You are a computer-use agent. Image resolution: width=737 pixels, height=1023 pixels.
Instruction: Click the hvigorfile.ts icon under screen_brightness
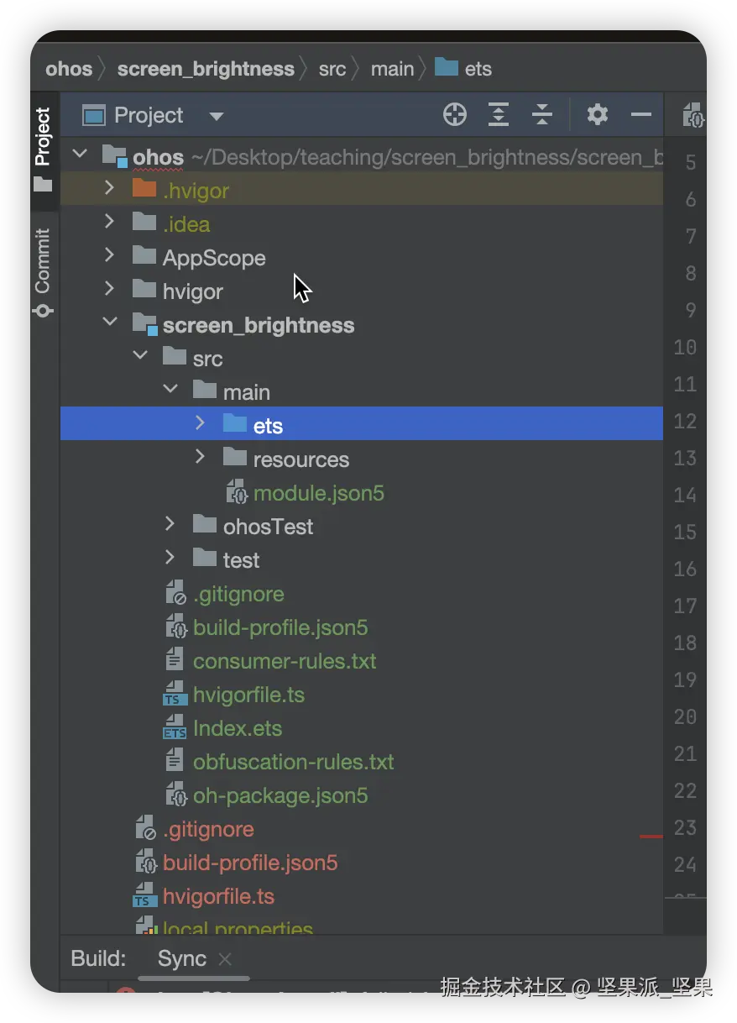pyautogui.click(x=175, y=695)
